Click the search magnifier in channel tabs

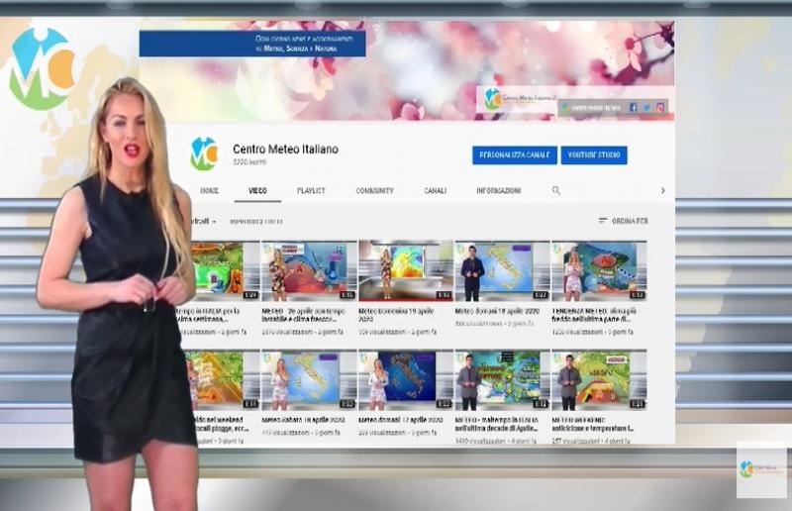[x=556, y=190]
